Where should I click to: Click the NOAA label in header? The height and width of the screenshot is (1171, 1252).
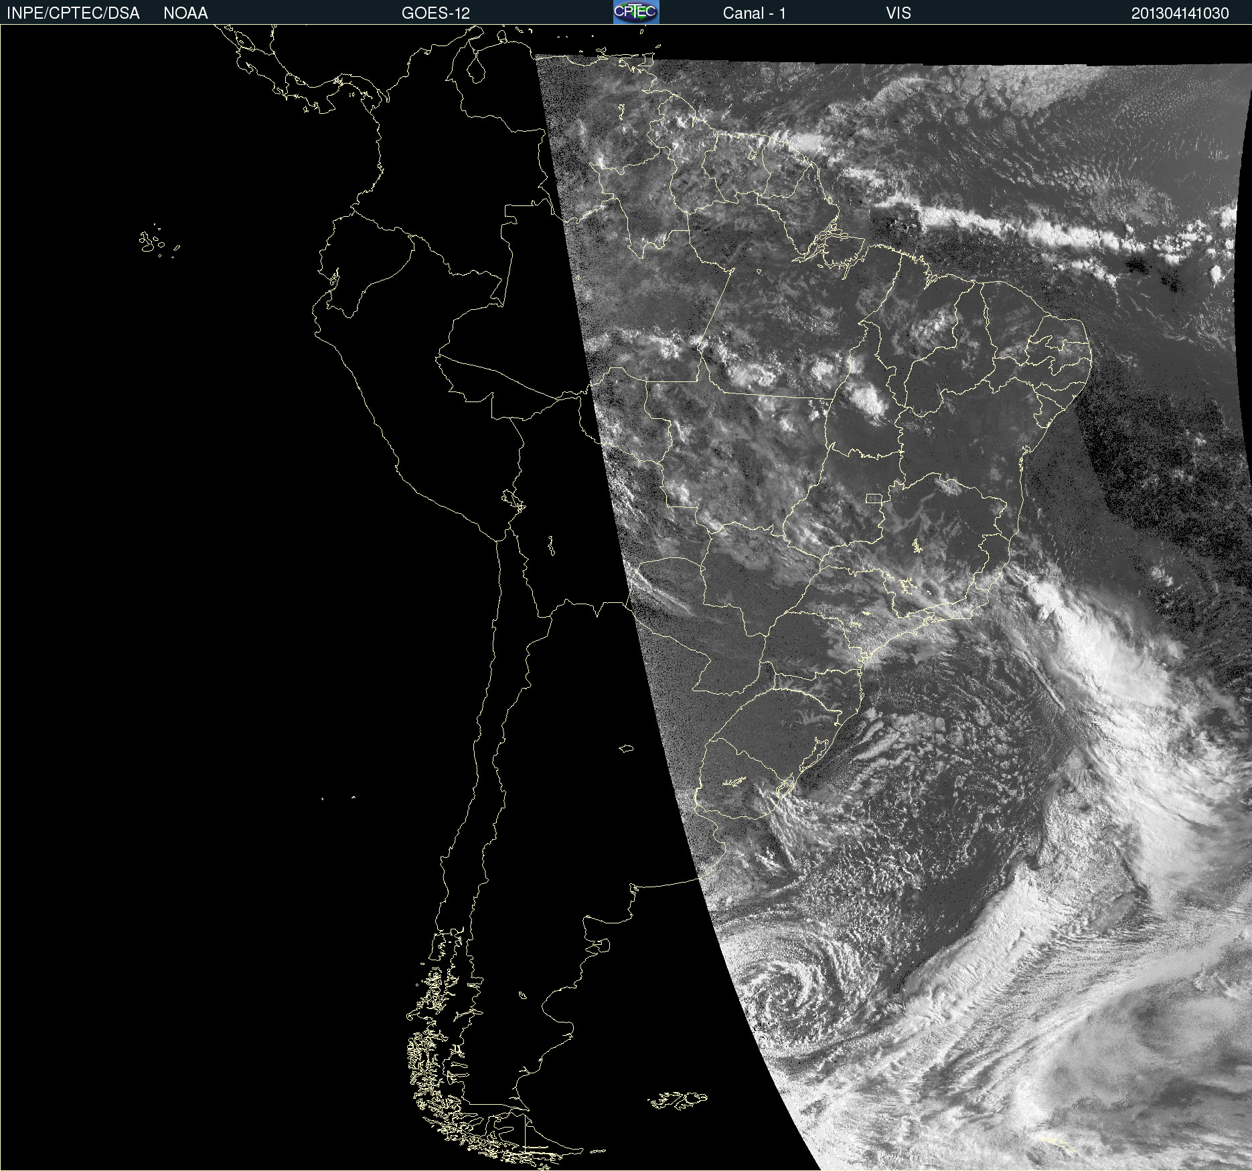185,13
